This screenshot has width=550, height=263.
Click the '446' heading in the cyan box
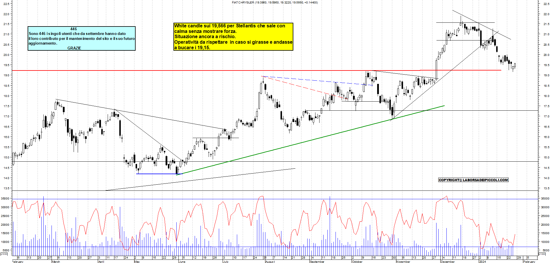point(74,29)
